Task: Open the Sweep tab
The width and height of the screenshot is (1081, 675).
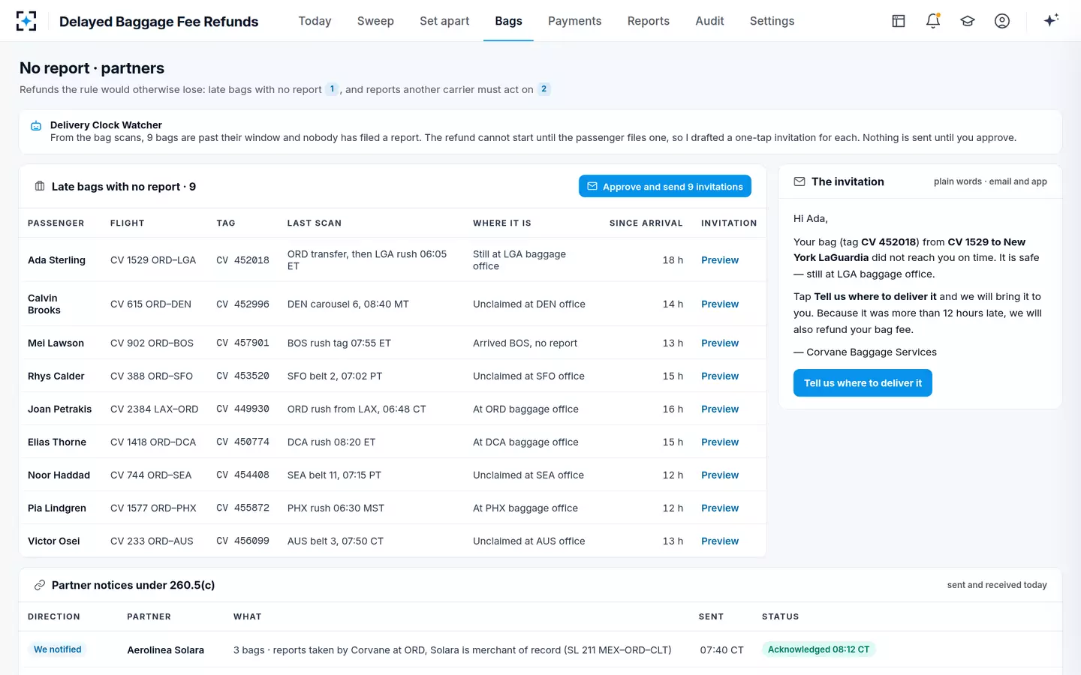Action: tap(375, 21)
